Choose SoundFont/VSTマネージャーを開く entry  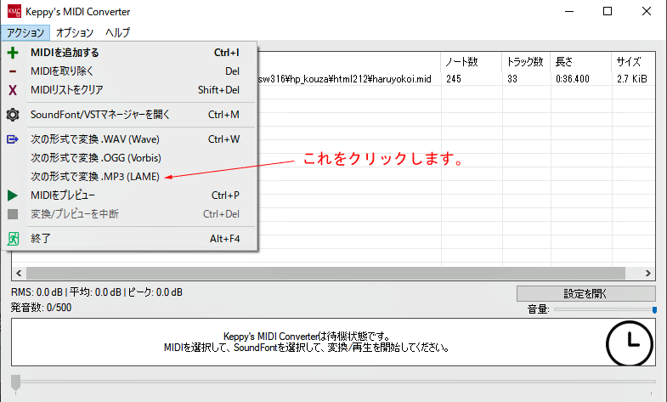coord(130,115)
